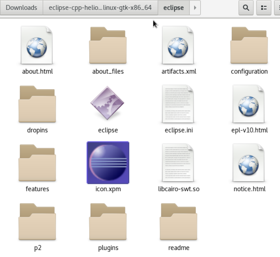280x257 pixels.
Task: Click the icon.xpm file name label
Action: pyautogui.click(x=108, y=189)
